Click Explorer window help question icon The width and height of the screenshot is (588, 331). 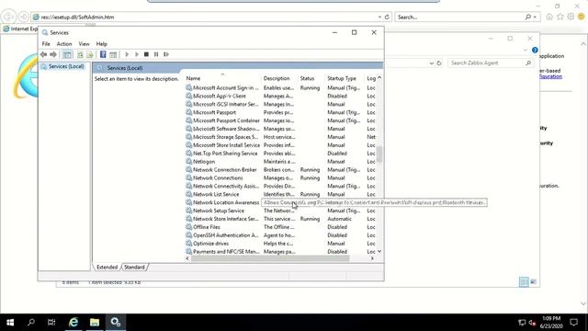click(535, 50)
